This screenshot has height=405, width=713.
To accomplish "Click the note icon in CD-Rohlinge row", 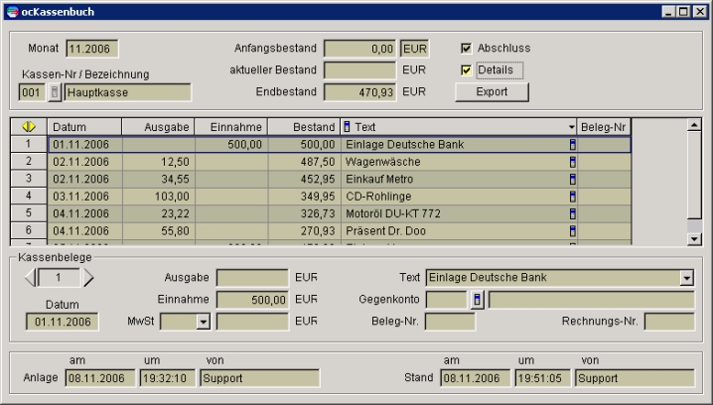I will [x=571, y=197].
